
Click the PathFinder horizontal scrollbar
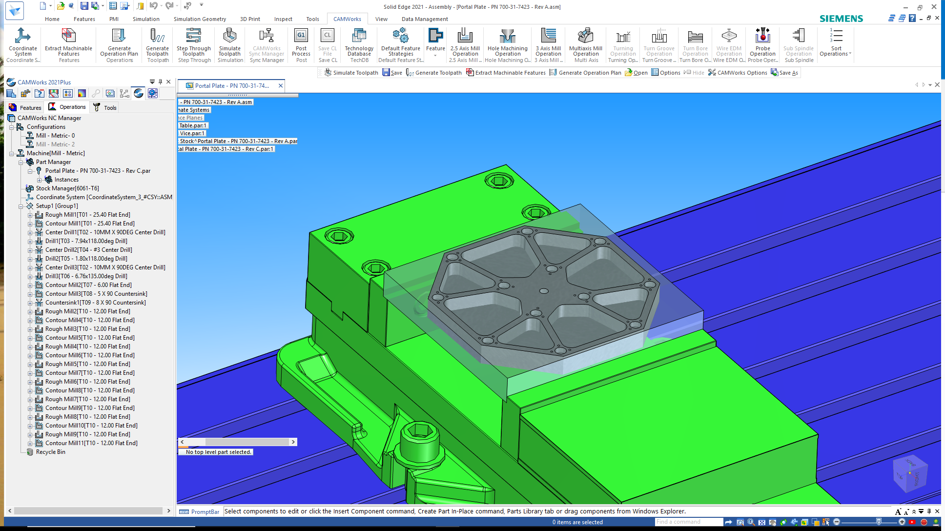click(x=237, y=442)
